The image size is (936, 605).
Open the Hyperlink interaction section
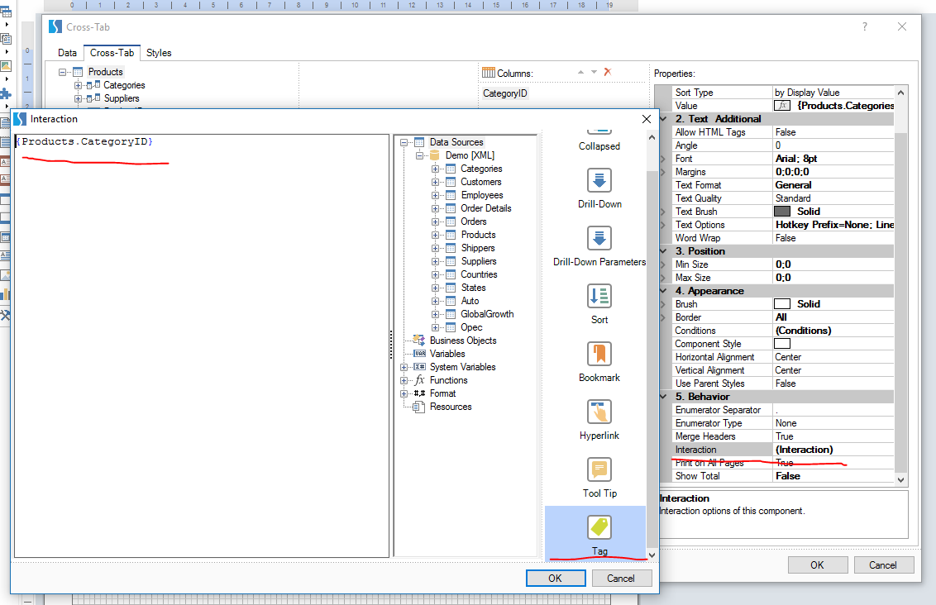pyautogui.click(x=599, y=420)
